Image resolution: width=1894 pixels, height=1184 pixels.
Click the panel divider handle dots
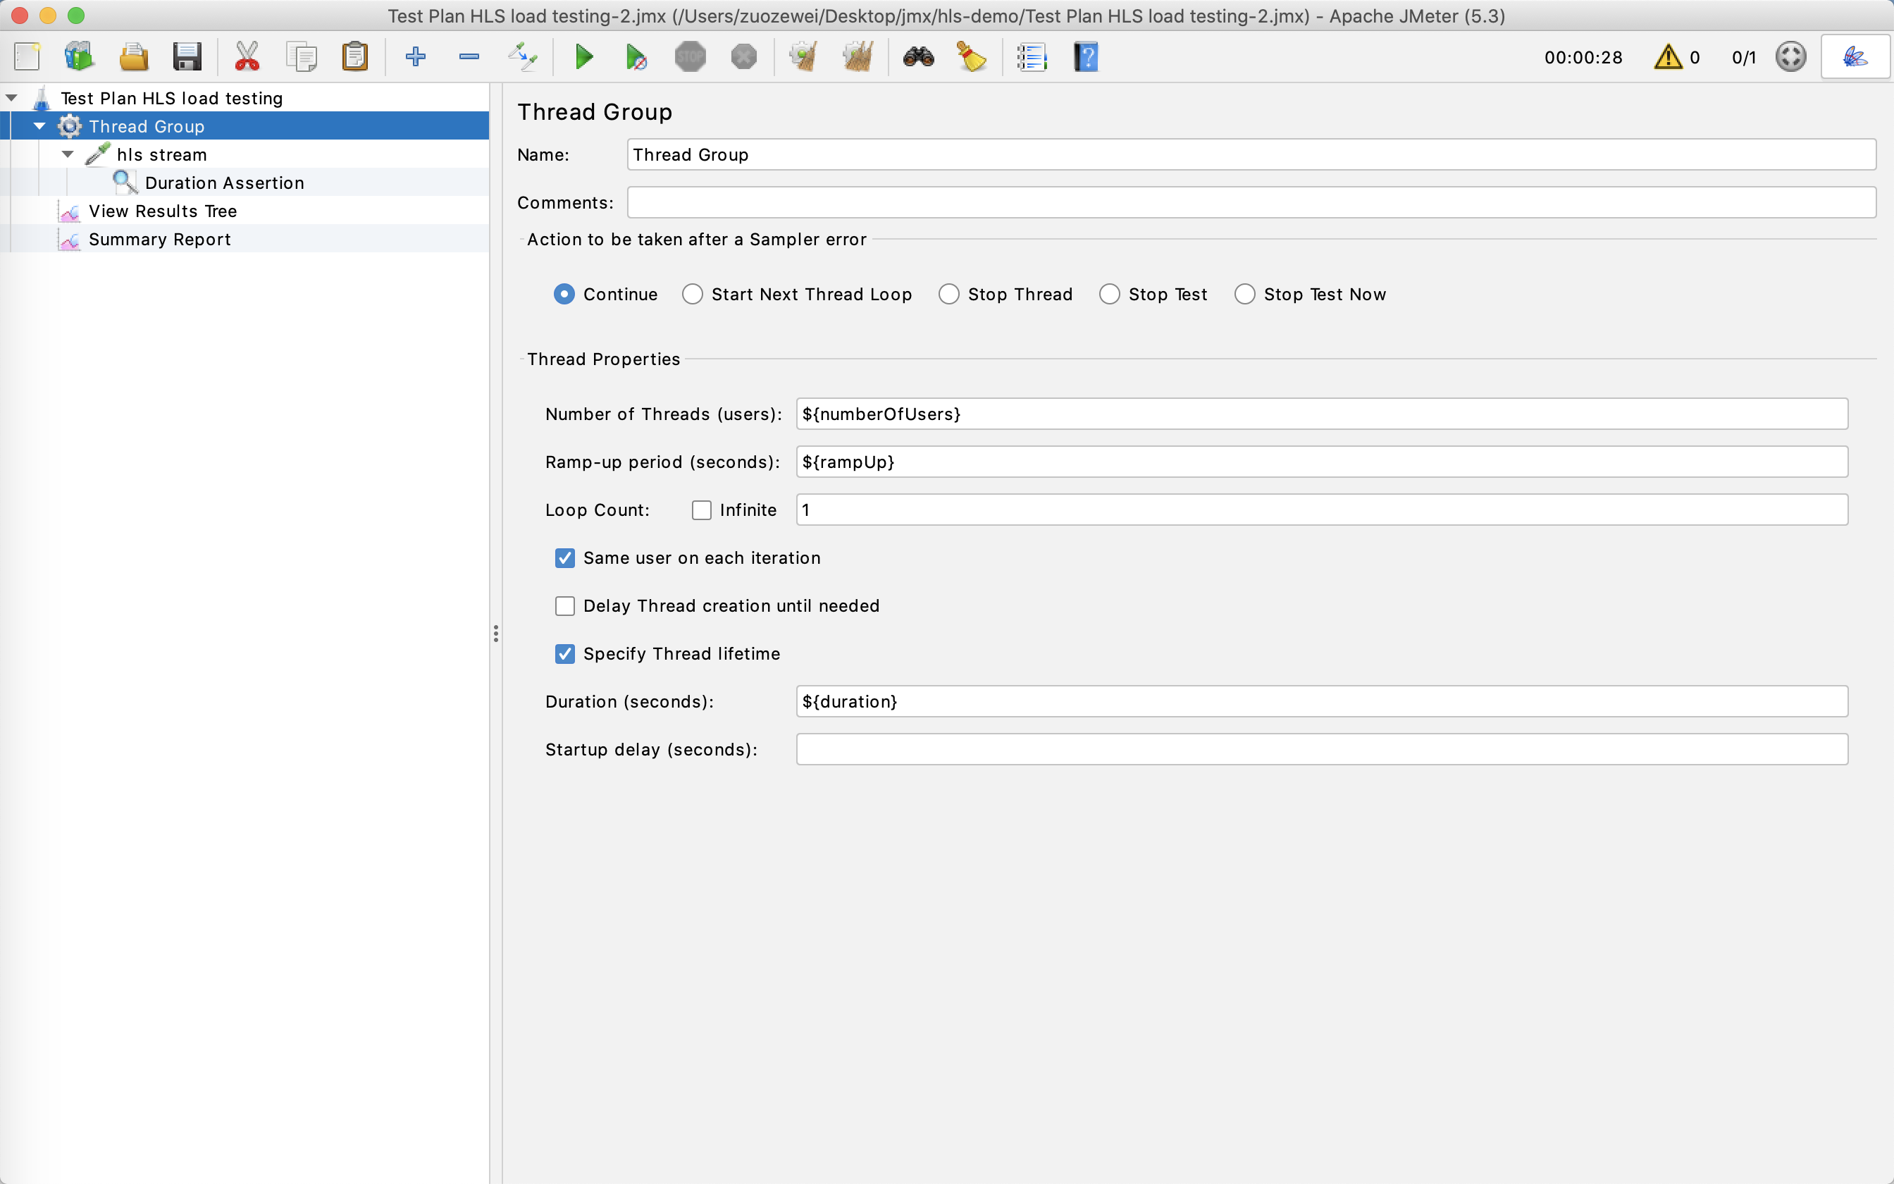pos(495,634)
